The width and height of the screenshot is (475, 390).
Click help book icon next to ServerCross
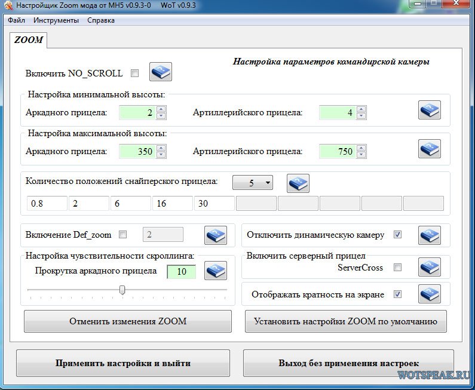coord(429,267)
